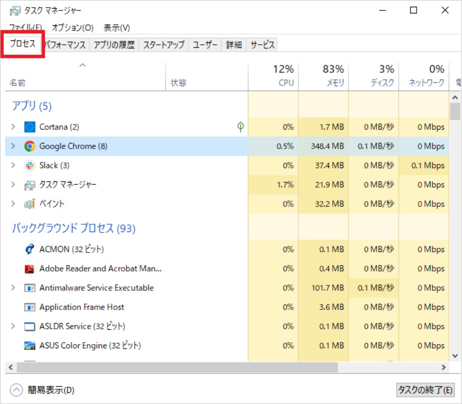Expand the Slack process group
Viewport: 462px width, 404px height.
coord(13,165)
